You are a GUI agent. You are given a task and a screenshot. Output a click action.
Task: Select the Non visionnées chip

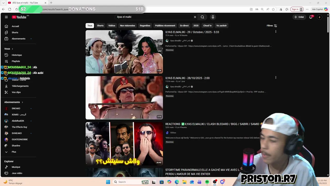click(127, 26)
